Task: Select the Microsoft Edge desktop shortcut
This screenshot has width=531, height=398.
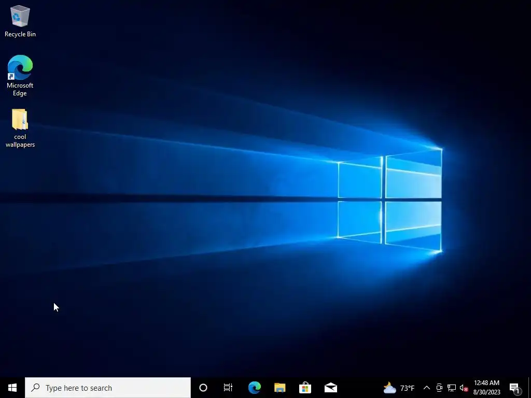Action: click(20, 76)
